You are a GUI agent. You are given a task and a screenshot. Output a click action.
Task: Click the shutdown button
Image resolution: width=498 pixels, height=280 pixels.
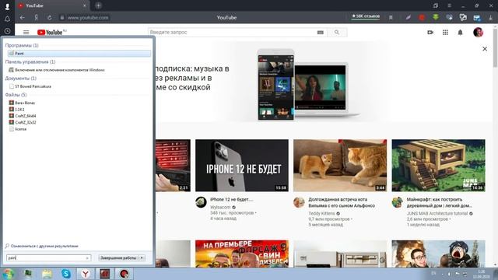(x=118, y=257)
